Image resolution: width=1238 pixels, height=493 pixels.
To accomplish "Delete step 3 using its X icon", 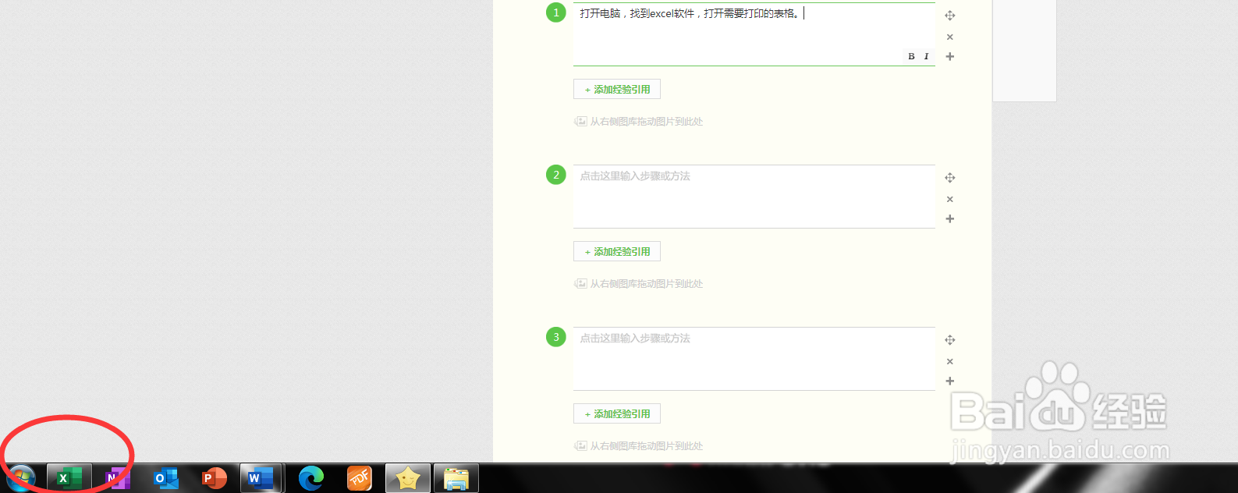I will coord(950,361).
